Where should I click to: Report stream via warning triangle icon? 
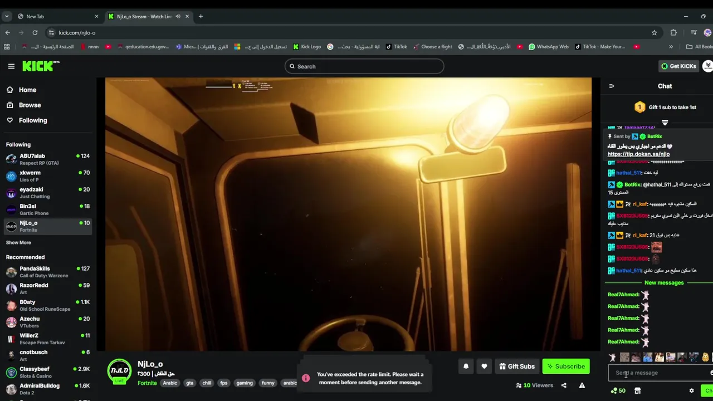click(582, 385)
